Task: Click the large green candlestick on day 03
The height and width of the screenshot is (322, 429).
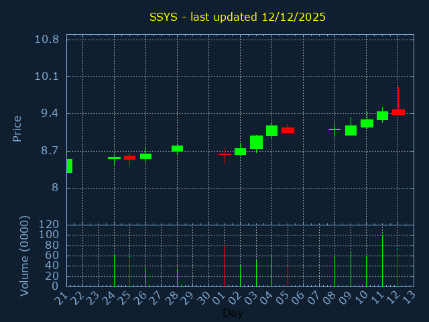Action: (256, 142)
